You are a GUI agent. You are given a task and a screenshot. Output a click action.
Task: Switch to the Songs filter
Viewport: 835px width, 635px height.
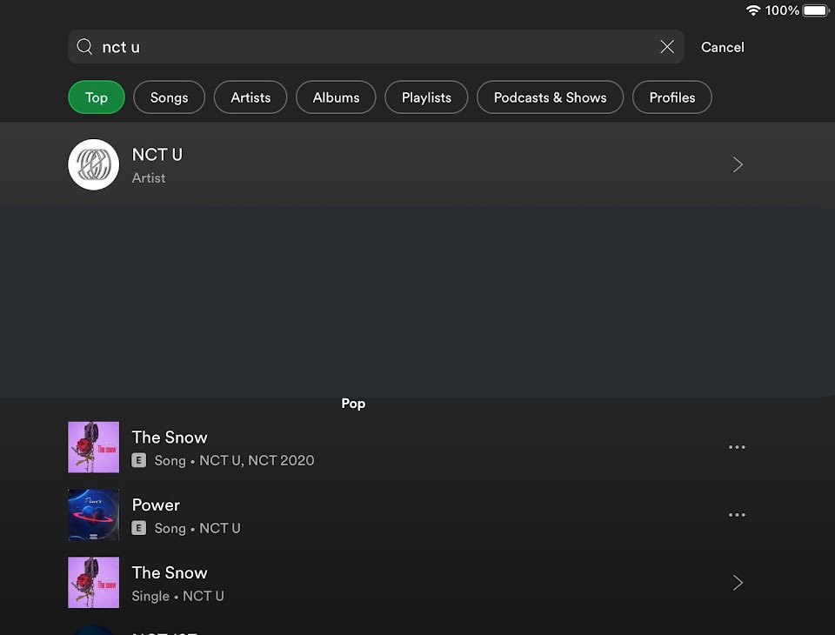[169, 97]
